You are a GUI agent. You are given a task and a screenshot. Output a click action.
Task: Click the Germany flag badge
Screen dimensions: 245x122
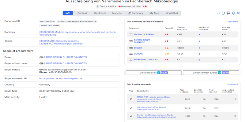tap(125, 6)
